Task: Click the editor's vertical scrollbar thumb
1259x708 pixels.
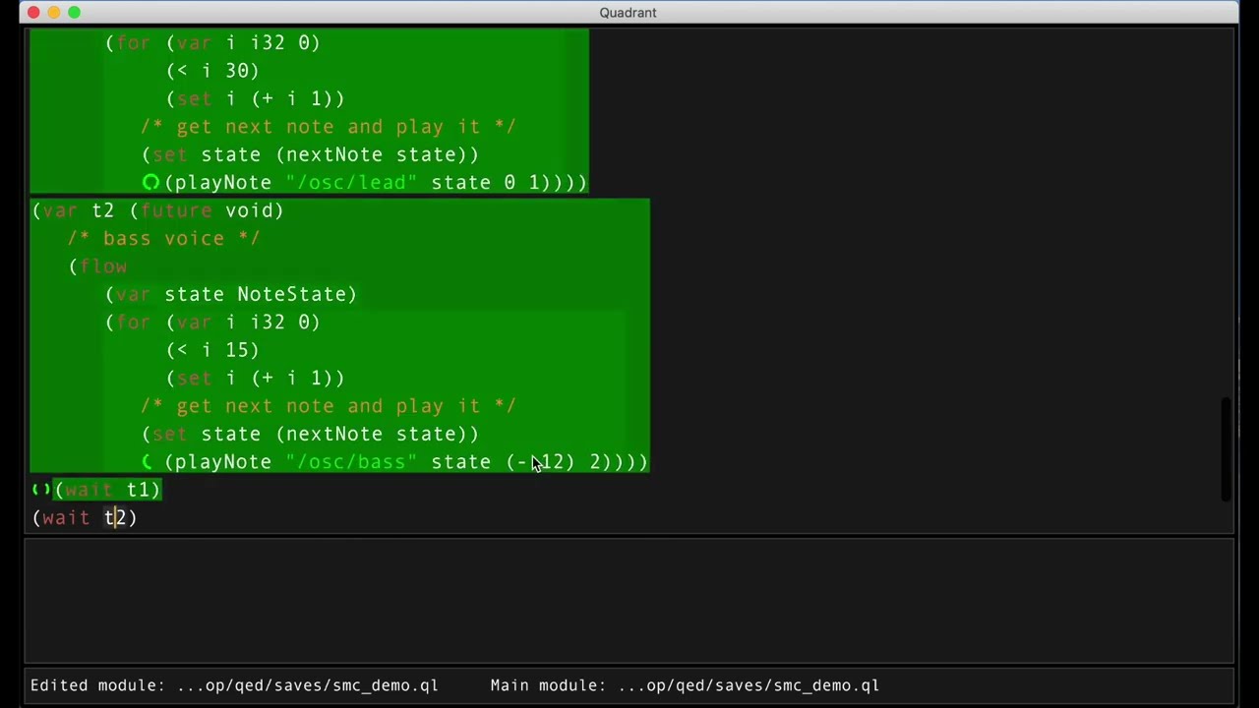Action: (1226, 449)
